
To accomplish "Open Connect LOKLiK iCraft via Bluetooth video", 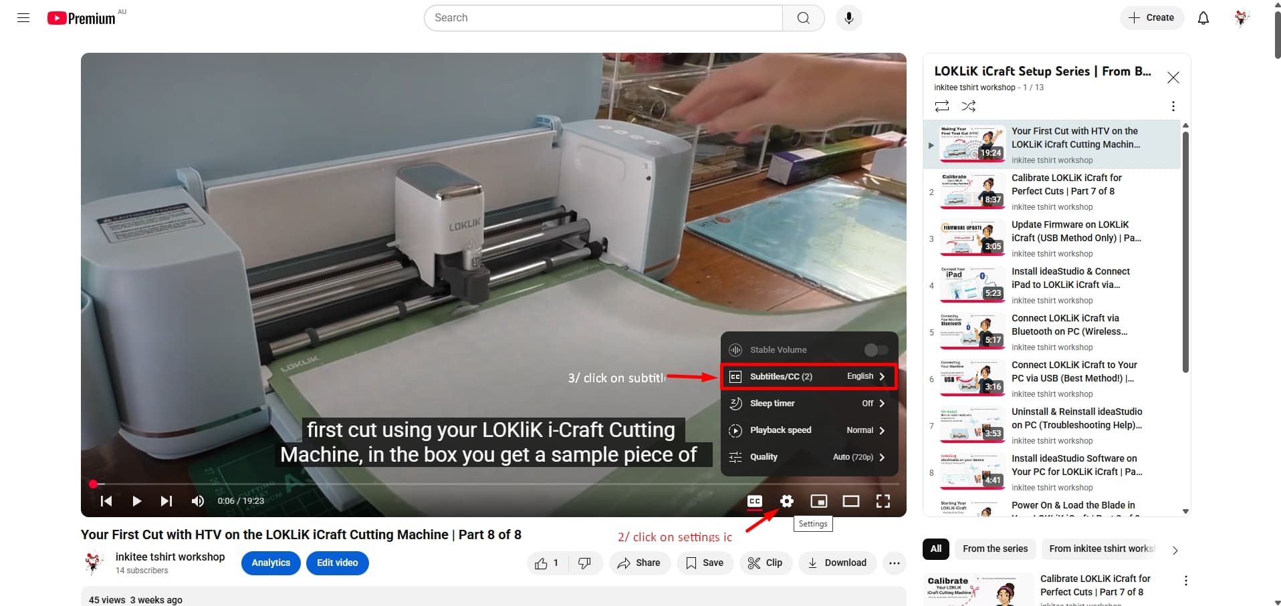I will (1051, 333).
